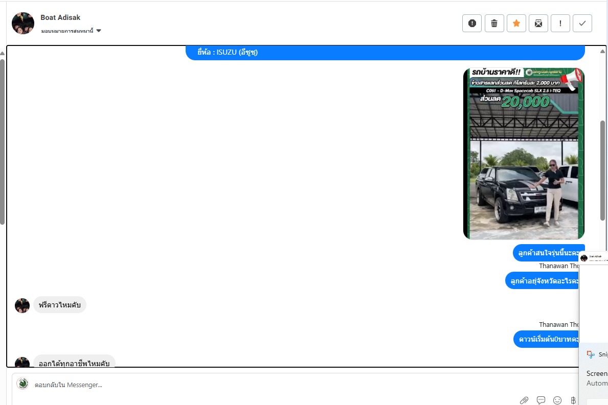The image size is (608, 405).
Task: Click the page logo beside reply box
Action: pyautogui.click(x=23, y=384)
